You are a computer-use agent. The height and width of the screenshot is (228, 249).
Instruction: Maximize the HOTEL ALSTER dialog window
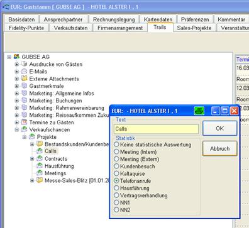point(225,111)
